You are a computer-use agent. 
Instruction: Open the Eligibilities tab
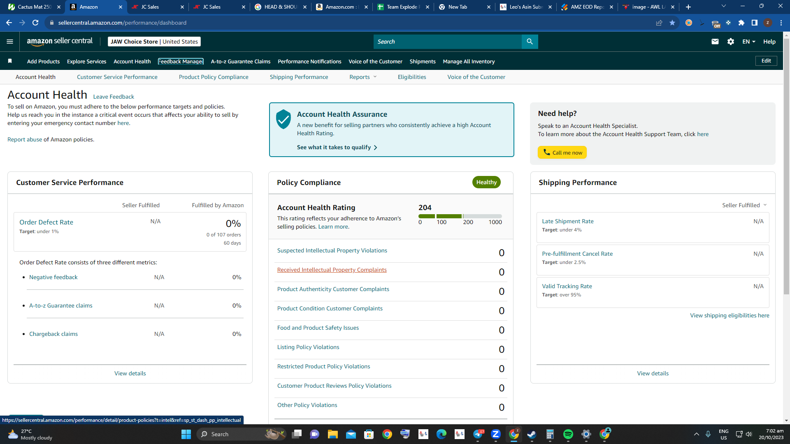(412, 77)
